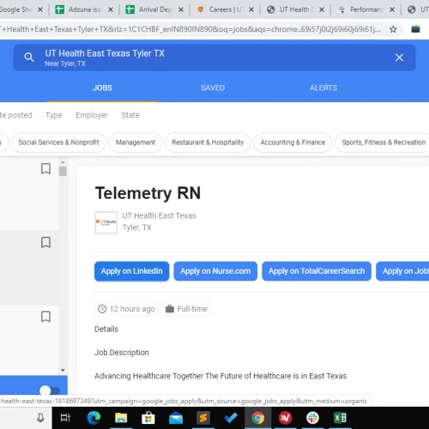Viewport: 429px width, 429px height.
Task: Clear the UT Health search query
Action: point(399,57)
